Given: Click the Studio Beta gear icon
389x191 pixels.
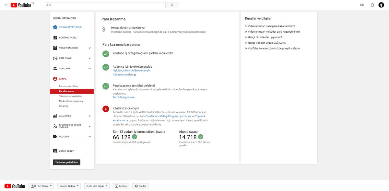Looking at the screenshot, I should 55,27.
